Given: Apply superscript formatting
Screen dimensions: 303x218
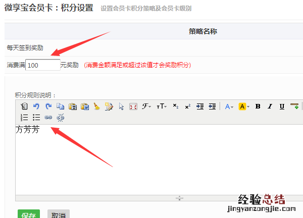Looking at the screenshot, I should click(188, 106).
